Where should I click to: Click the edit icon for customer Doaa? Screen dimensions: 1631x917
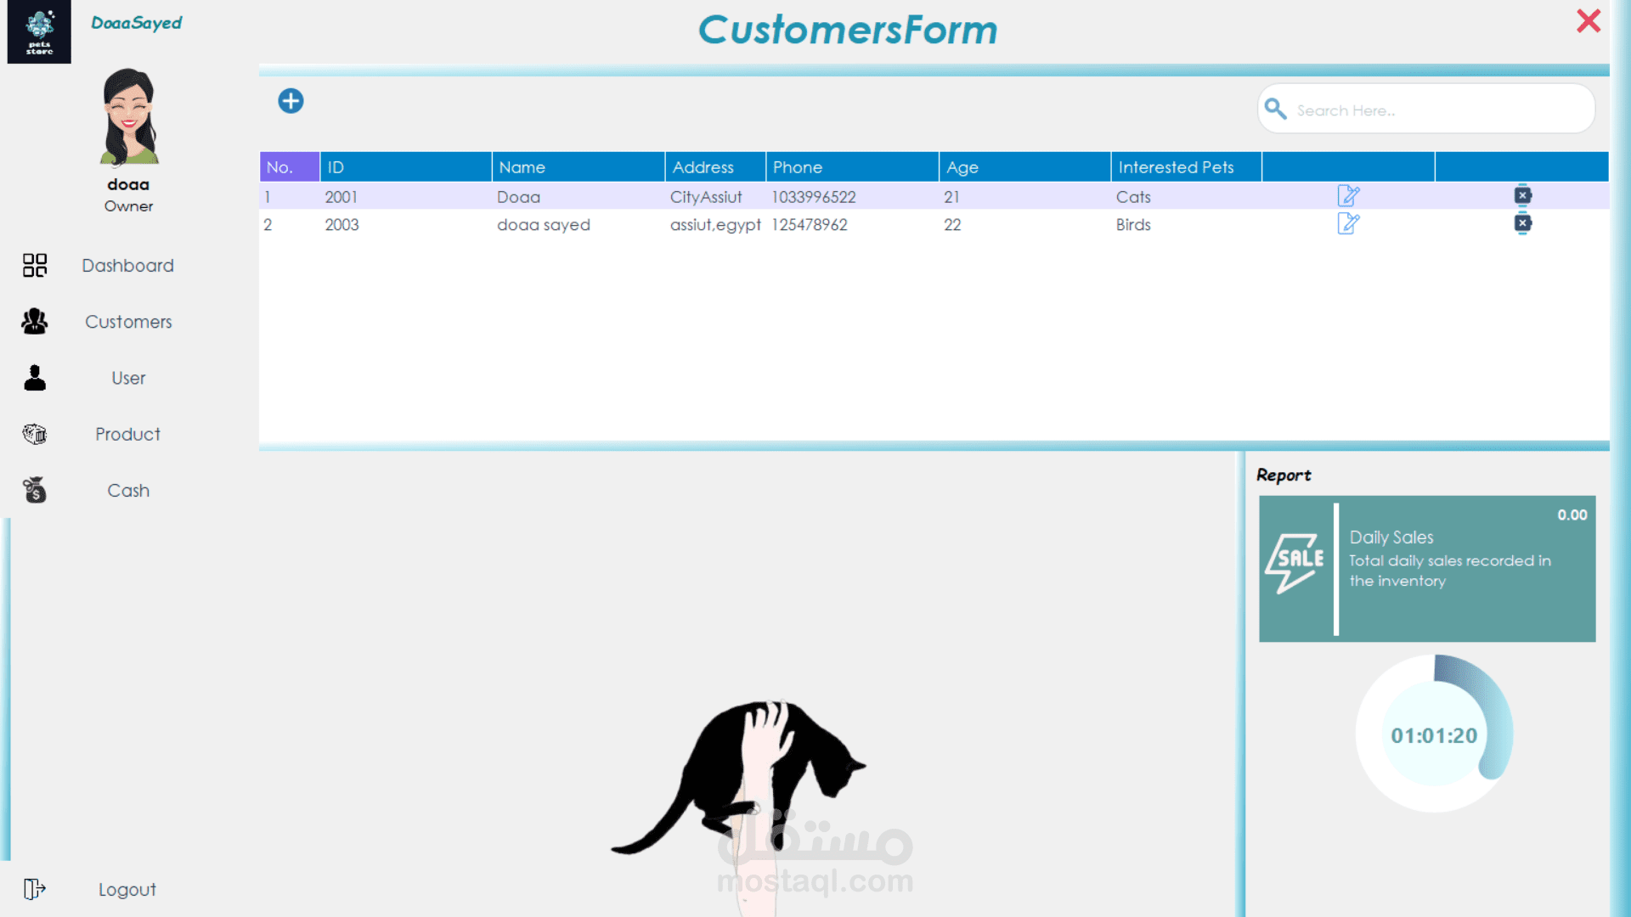click(1348, 196)
